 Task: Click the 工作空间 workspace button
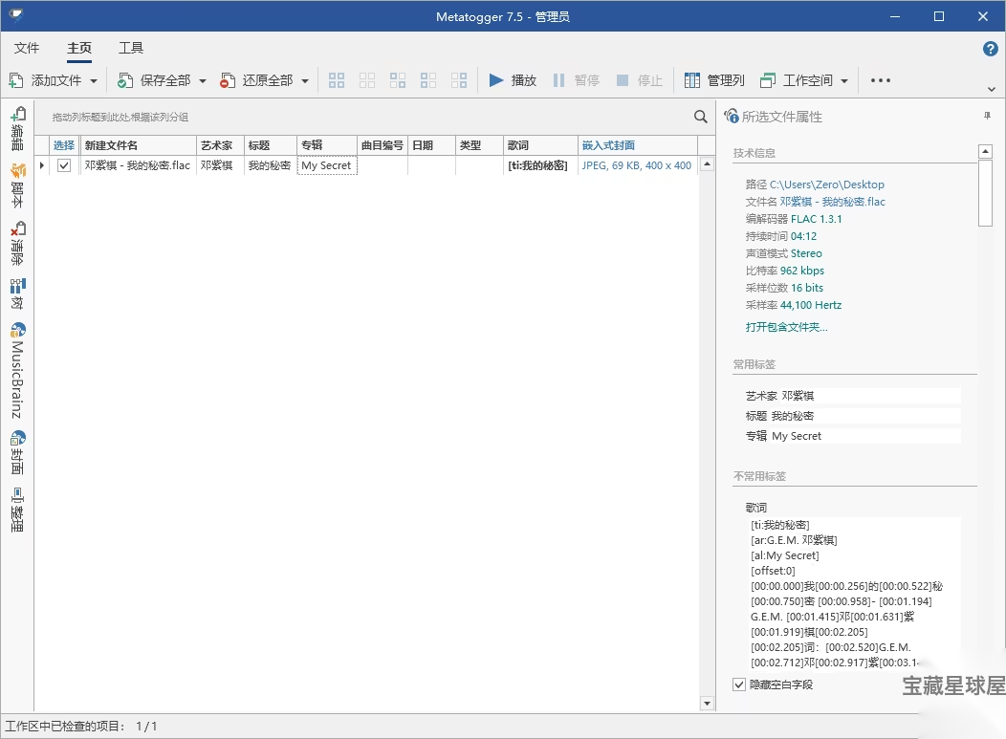(797, 80)
